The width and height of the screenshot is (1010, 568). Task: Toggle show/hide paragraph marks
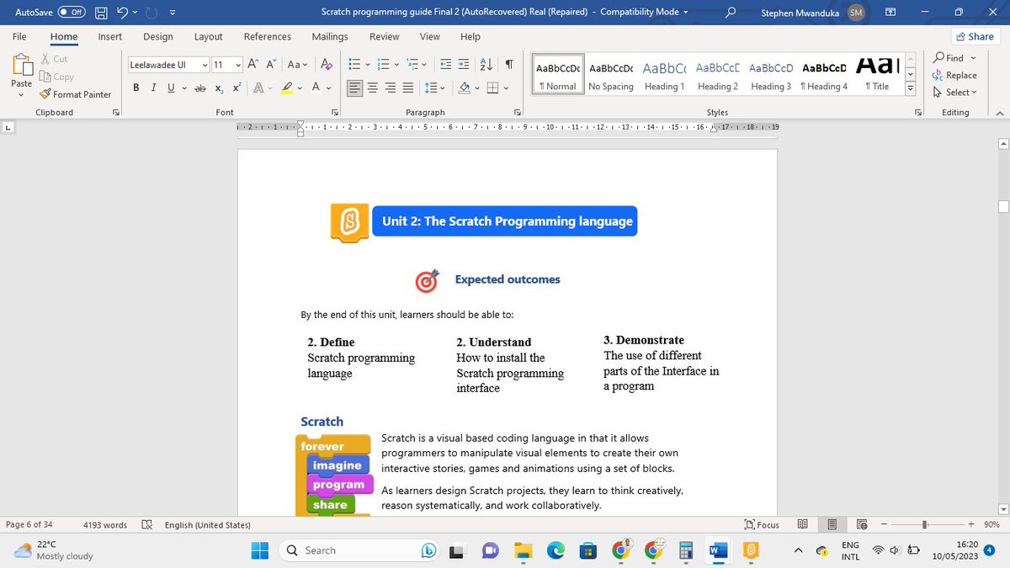click(509, 65)
